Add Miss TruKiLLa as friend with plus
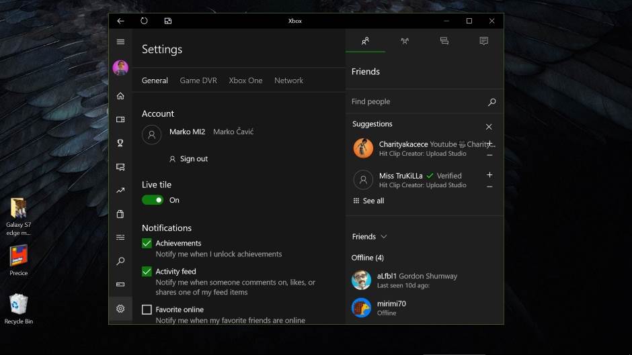Screen dimensions: 632x355 click(489, 175)
